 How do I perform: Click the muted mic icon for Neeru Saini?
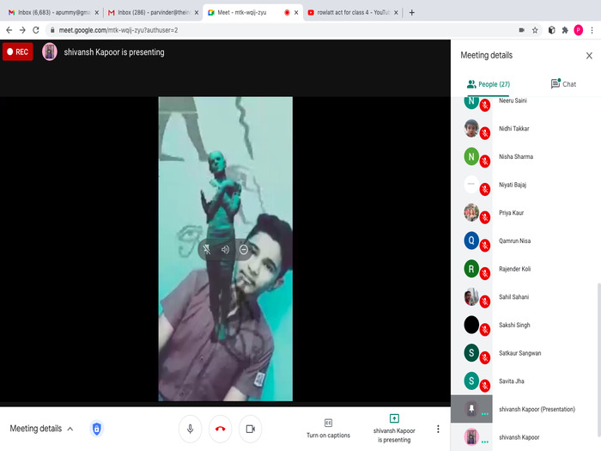485,105
